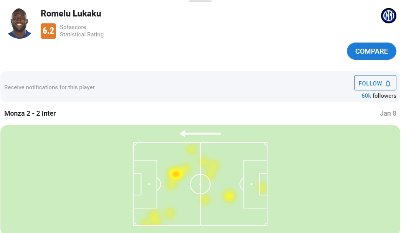Click the orange hotspot on the heatmap
Viewport: 401px width, 233px height.
pos(176,174)
